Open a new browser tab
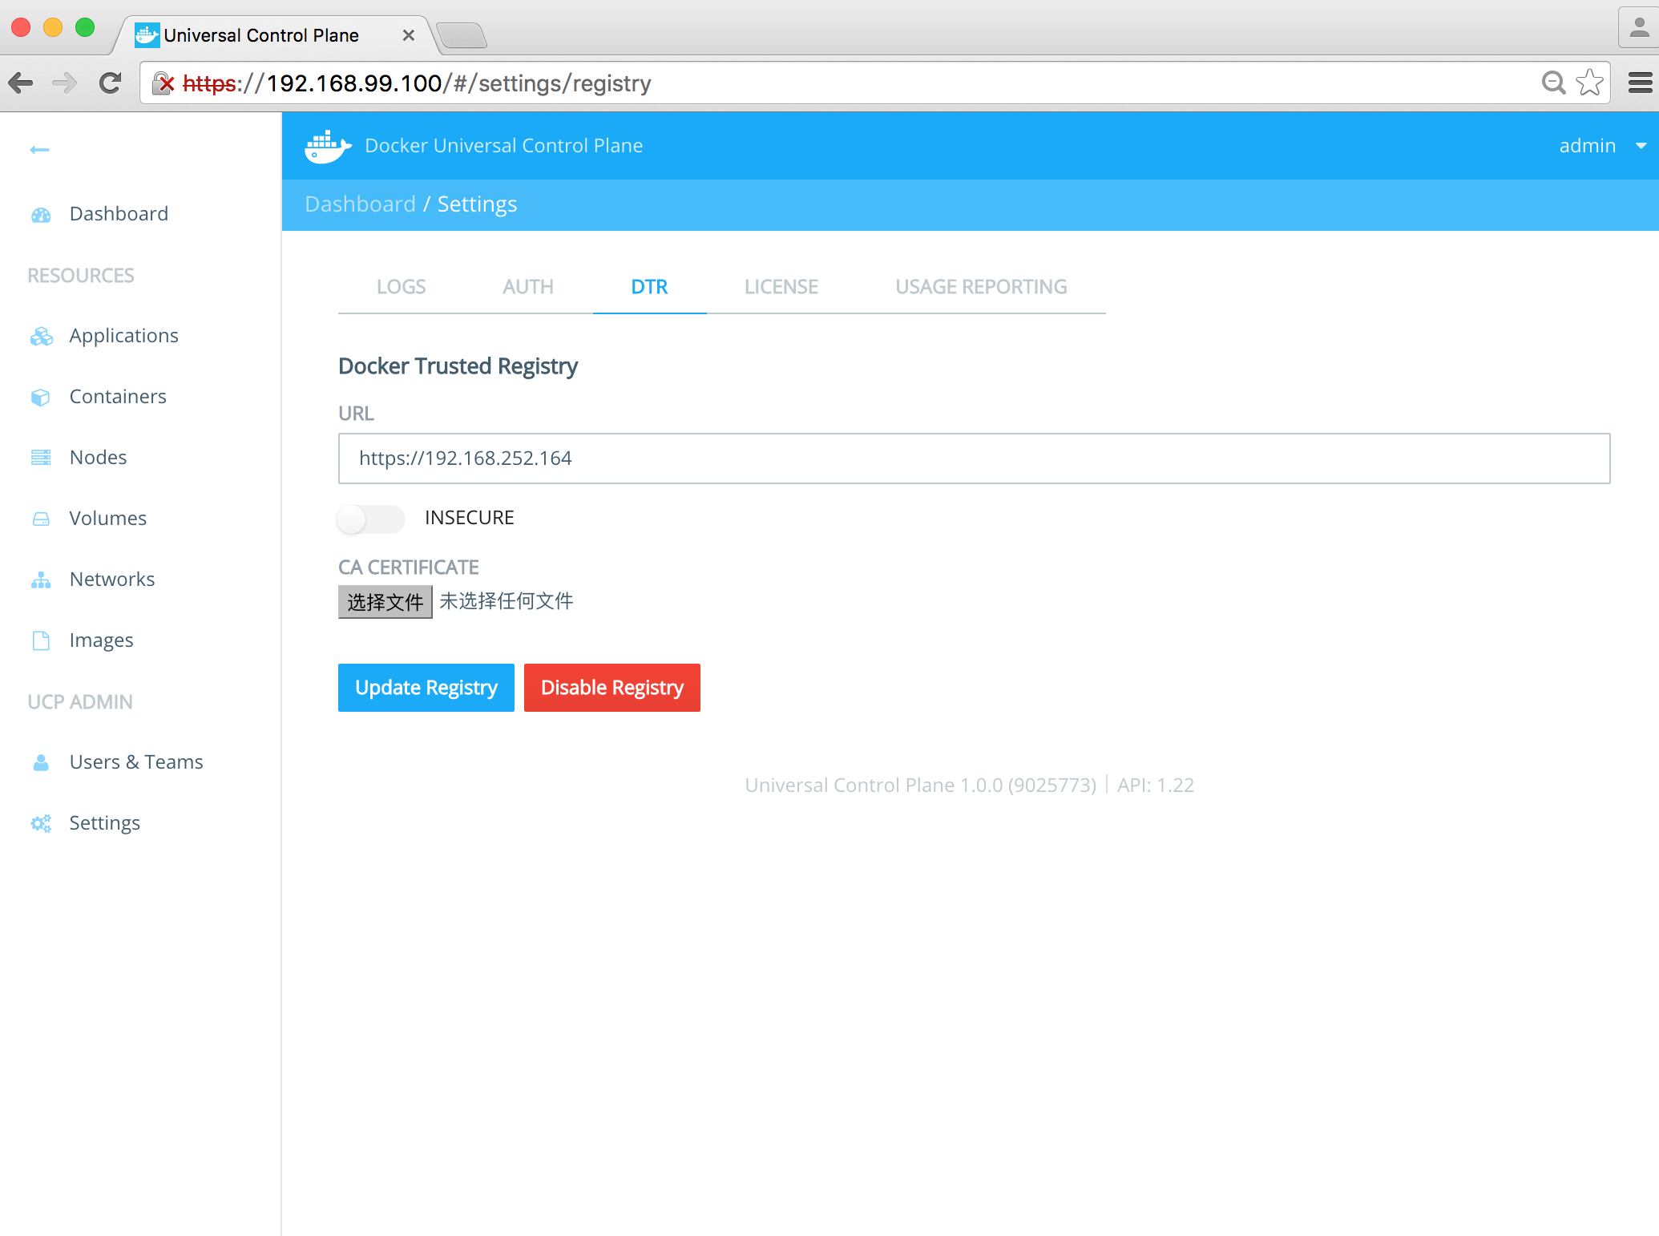Image resolution: width=1659 pixels, height=1236 pixels. click(462, 36)
